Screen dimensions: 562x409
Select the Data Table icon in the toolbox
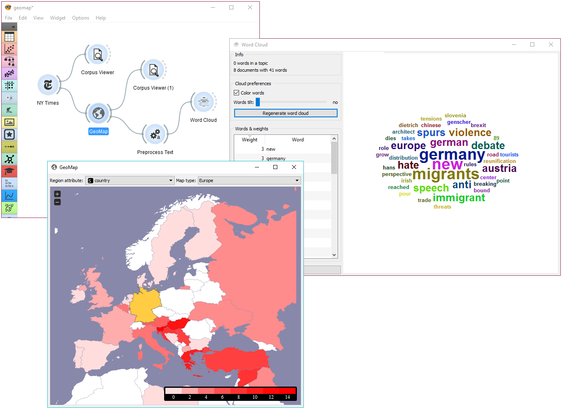point(9,37)
